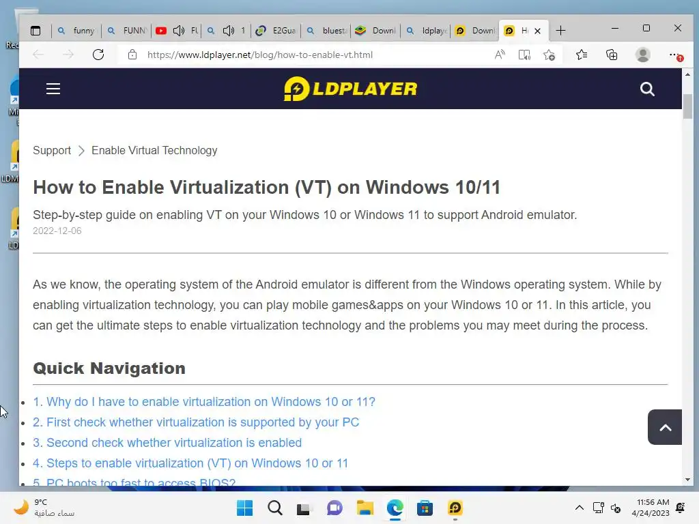Click Microsoft Edge in taskbar

[x=395, y=508]
